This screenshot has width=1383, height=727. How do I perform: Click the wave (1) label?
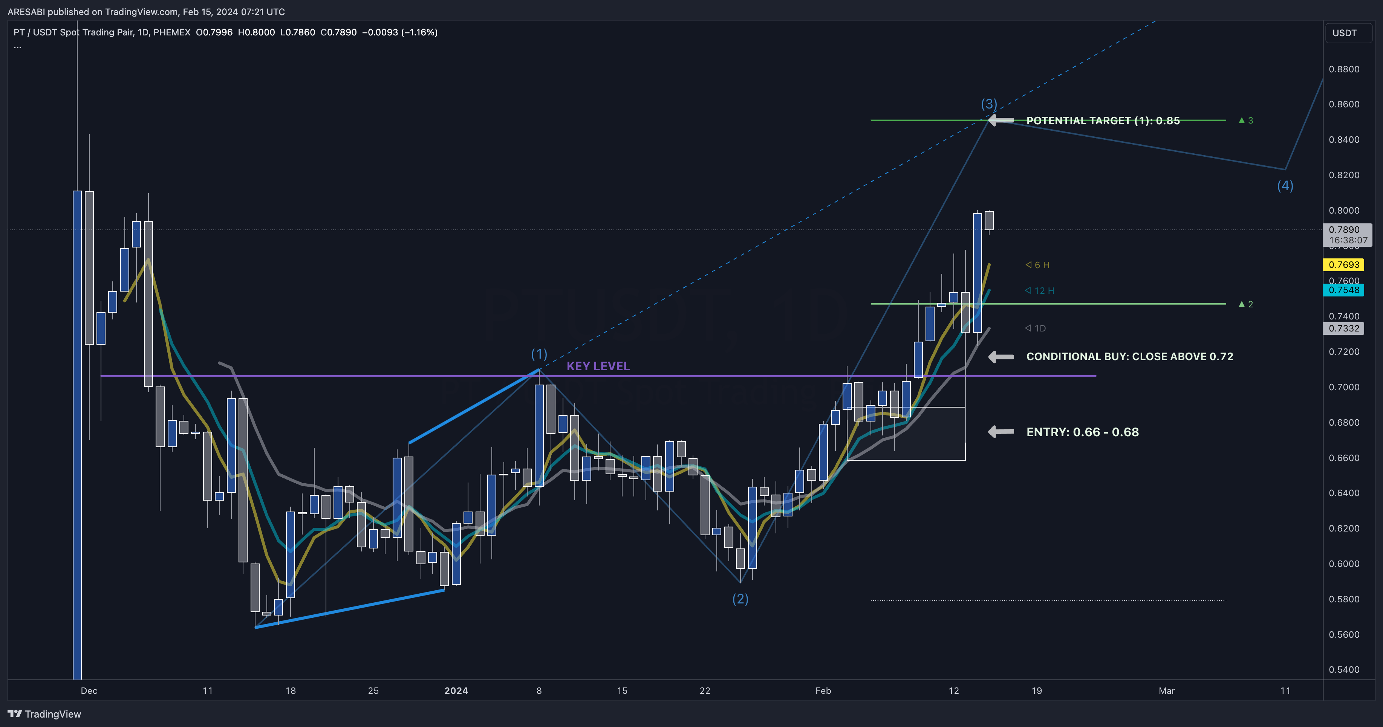click(x=539, y=354)
